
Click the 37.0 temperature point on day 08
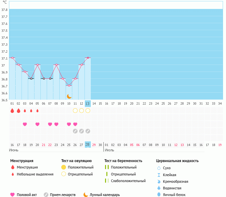[56, 65]
